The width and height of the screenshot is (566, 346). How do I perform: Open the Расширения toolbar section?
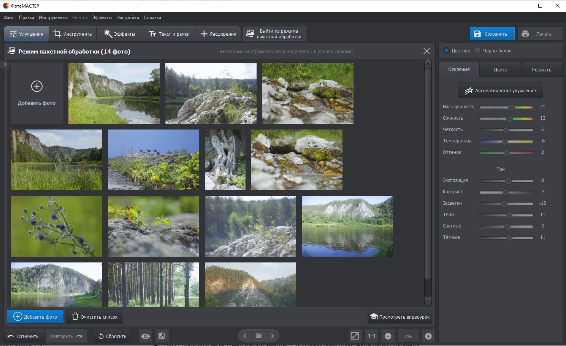click(218, 34)
